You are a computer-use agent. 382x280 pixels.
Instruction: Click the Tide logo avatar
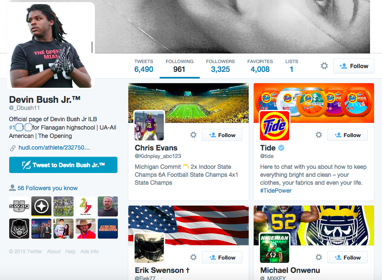[275, 125]
